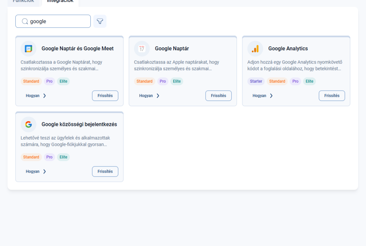The height and width of the screenshot is (246, 366).
Task: Expand Hogyan chevron on Google Naptár és Google Meet
Action: [45, 96]
